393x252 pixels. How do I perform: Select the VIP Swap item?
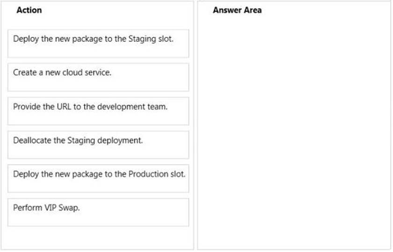[46, 208]
